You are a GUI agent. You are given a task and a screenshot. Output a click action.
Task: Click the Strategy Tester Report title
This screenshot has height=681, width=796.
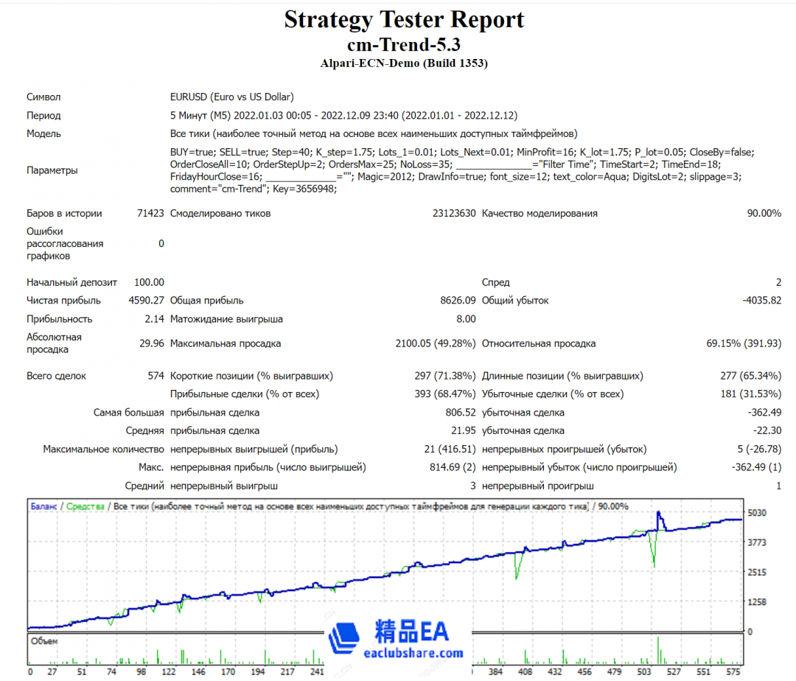coord(404,19)
